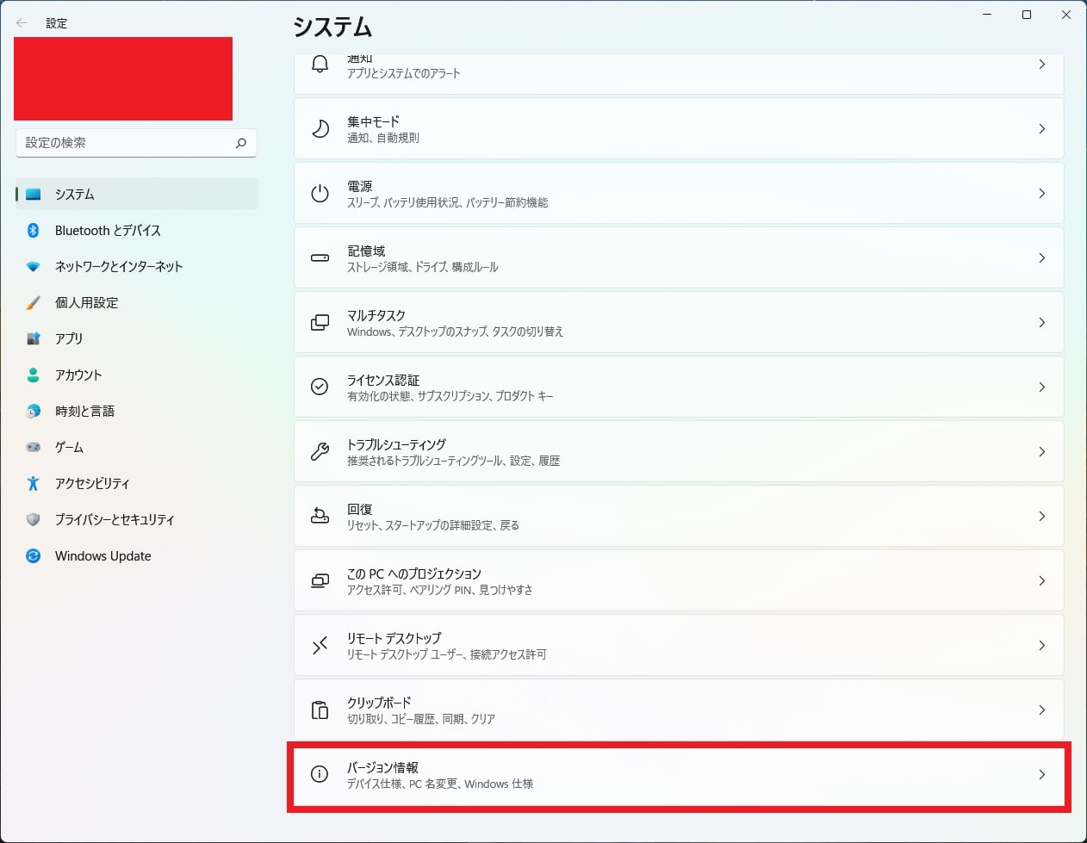The height and width of the screenshot is (843, 1087).
Task: Click the Windows Update sync icon
Action: click(x=34, y=556)
